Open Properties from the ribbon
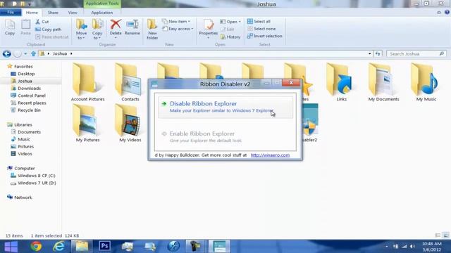451x253 pixels. pyautogui.click(x=209, y=29)
